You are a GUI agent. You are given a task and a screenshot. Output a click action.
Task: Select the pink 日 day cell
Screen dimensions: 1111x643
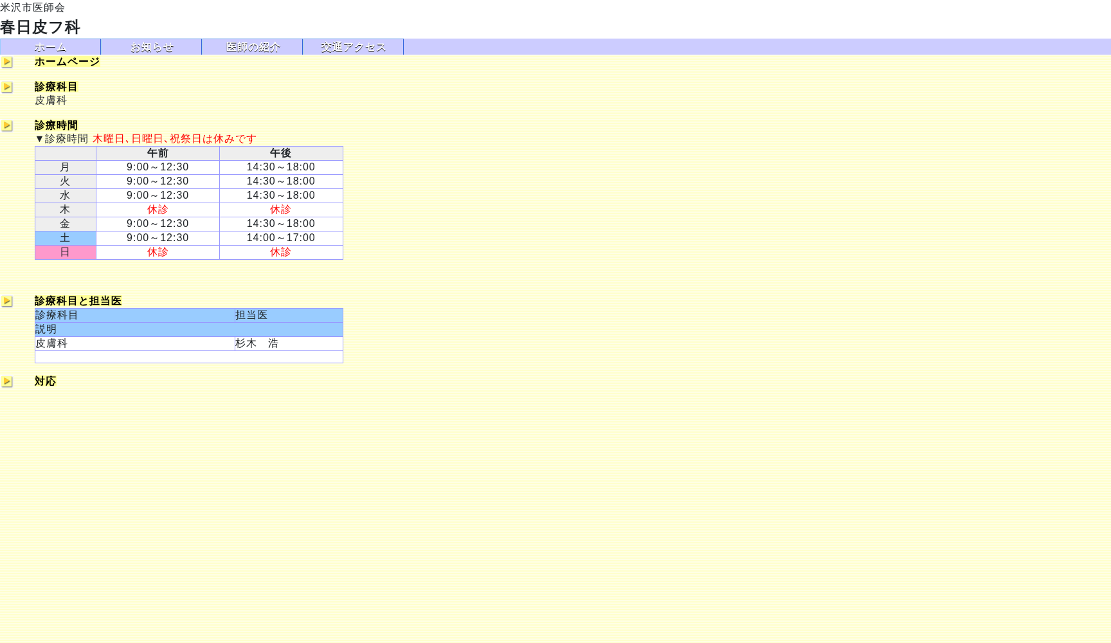pyautogui.click(x=65, y=252)
